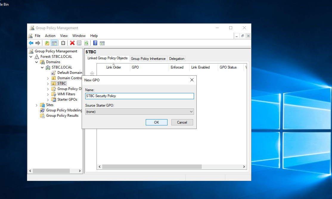The height and width of the screenshot is (199, 332).
Task: Collapse the Domains tree node
Action: (x=37, y=62)
